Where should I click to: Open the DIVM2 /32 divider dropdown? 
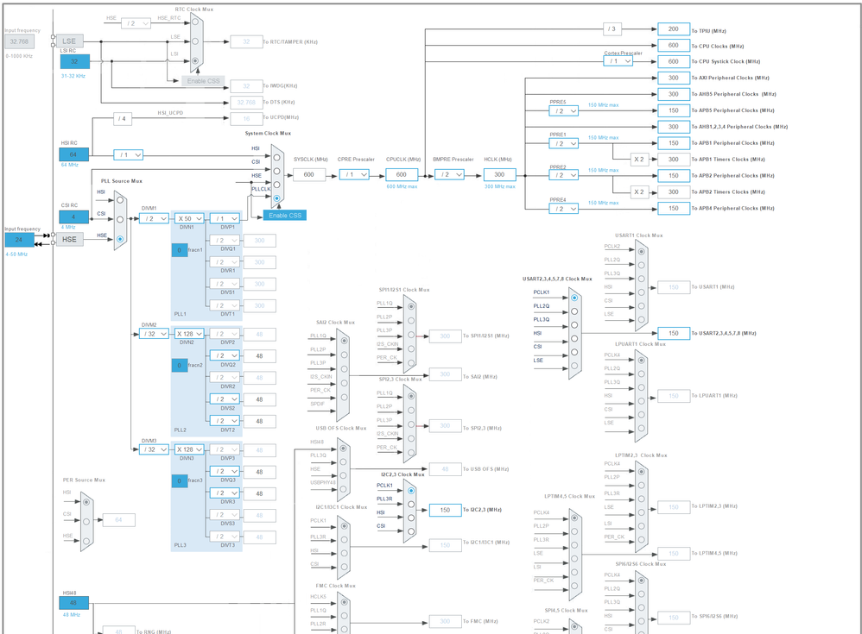coord(154,334)
